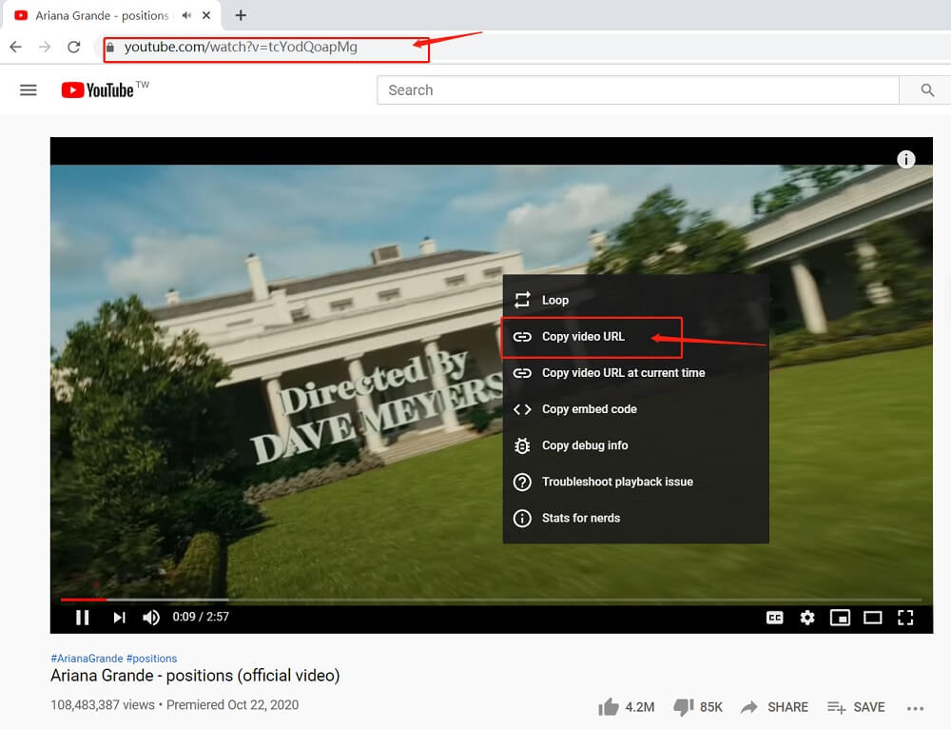This screenshot has width=951, height=729.
Task: Toggle closed captions with the CC button
Action: pyautogui.click(x=774, y=618)
